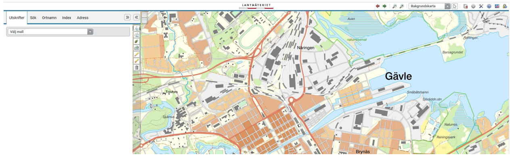Screen dimensions: 511x157
Task: Open the crossed tools icon
Action: tap(481, 6)
